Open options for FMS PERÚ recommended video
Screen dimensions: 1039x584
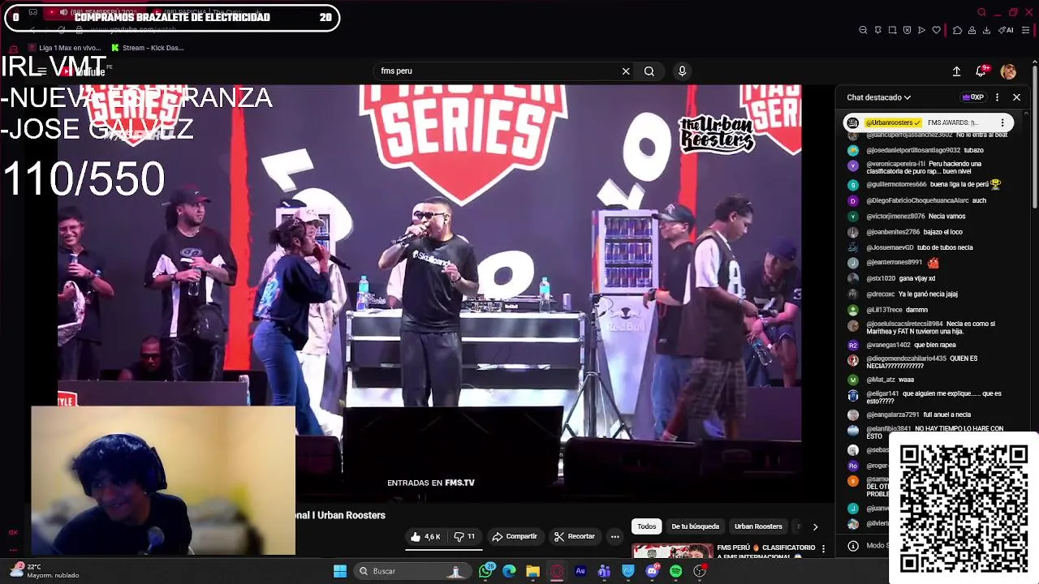point(823,549)
